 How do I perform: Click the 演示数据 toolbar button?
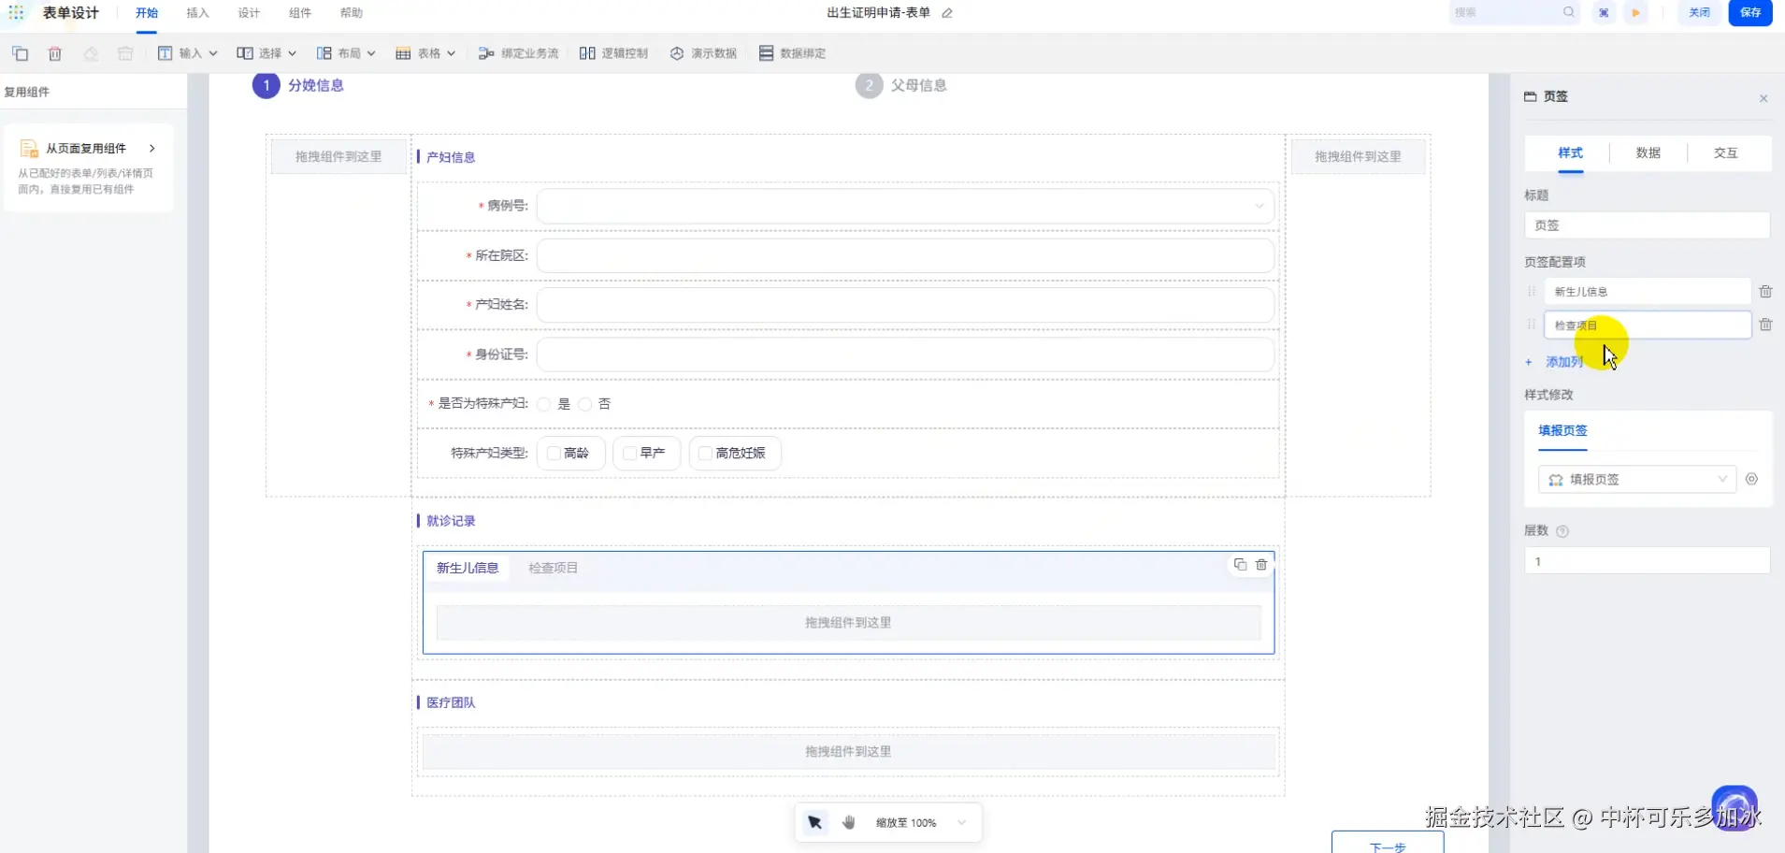click(703, 53)
